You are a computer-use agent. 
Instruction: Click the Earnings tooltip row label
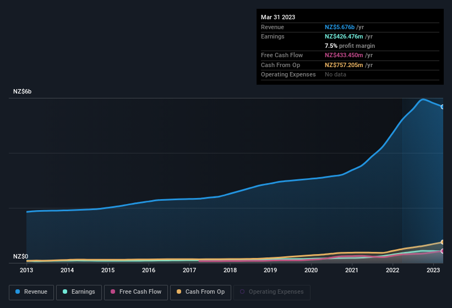pos(273,36)
